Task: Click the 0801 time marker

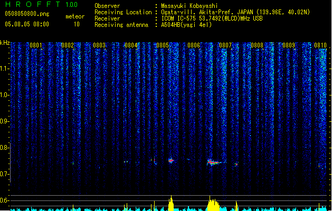Action: (36, 45)
